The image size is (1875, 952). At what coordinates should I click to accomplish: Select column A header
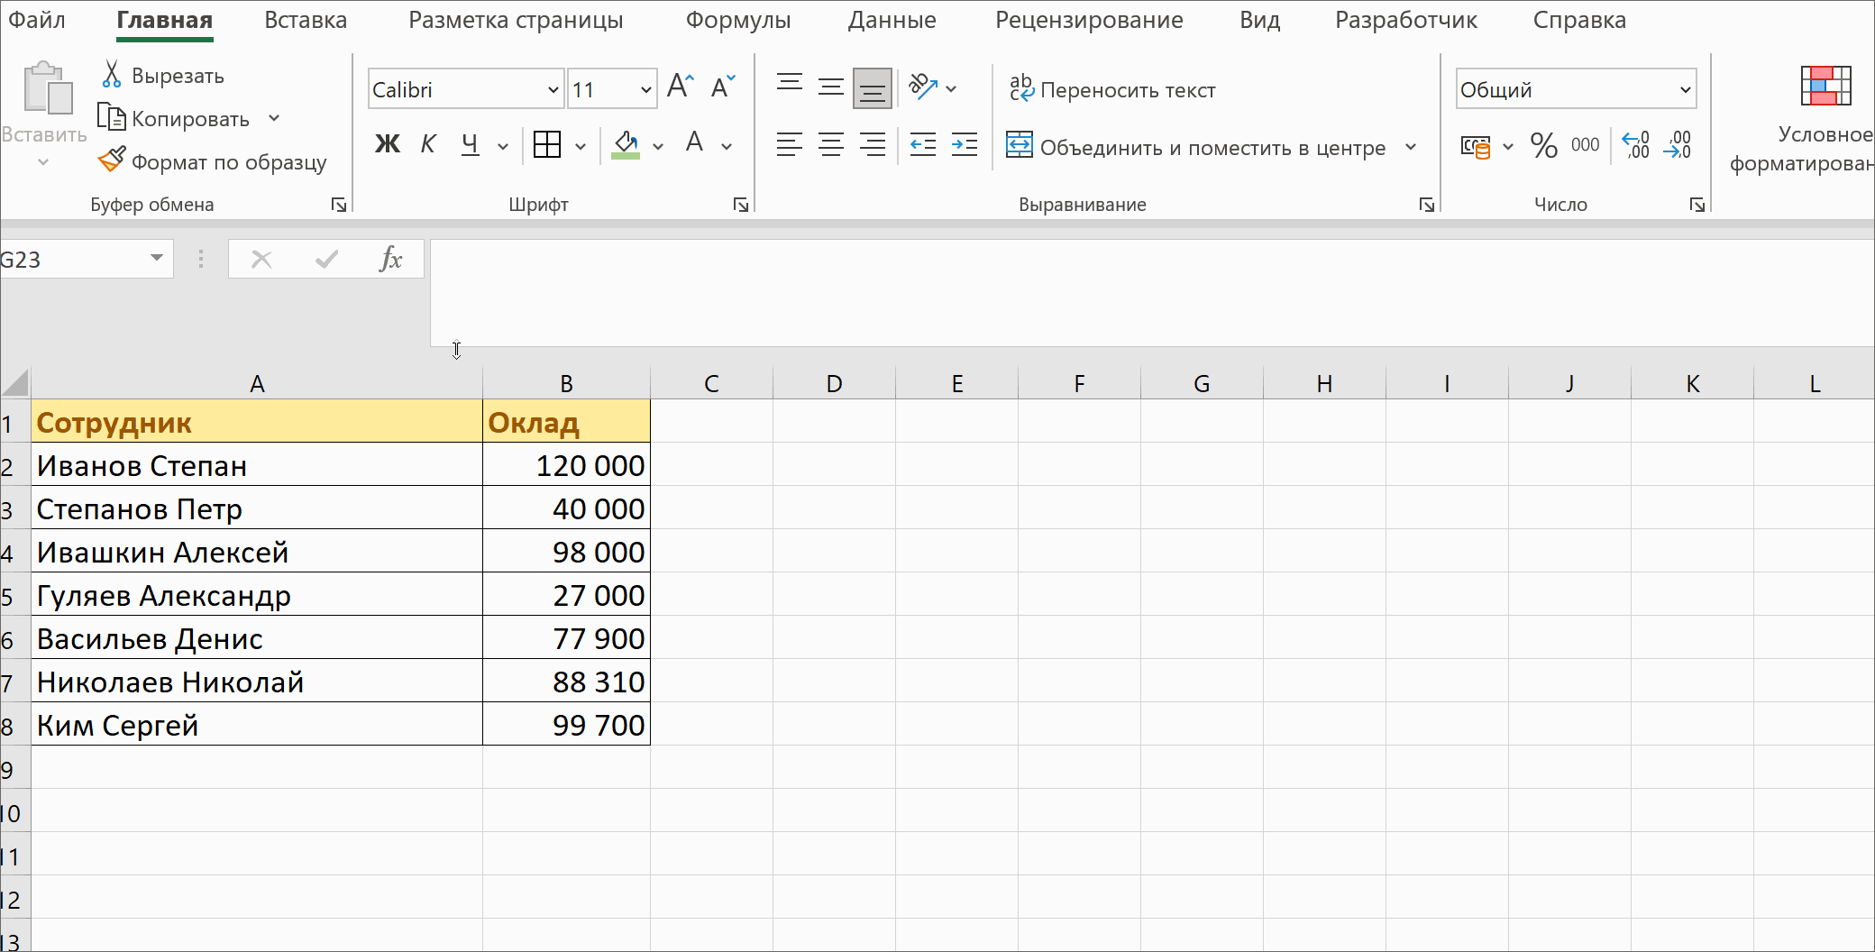[257, 383]
